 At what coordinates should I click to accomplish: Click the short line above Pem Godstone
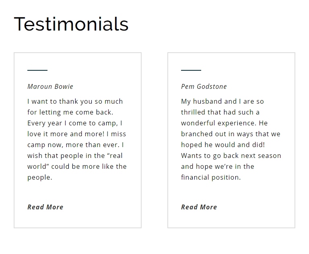(x=191, y=70)
